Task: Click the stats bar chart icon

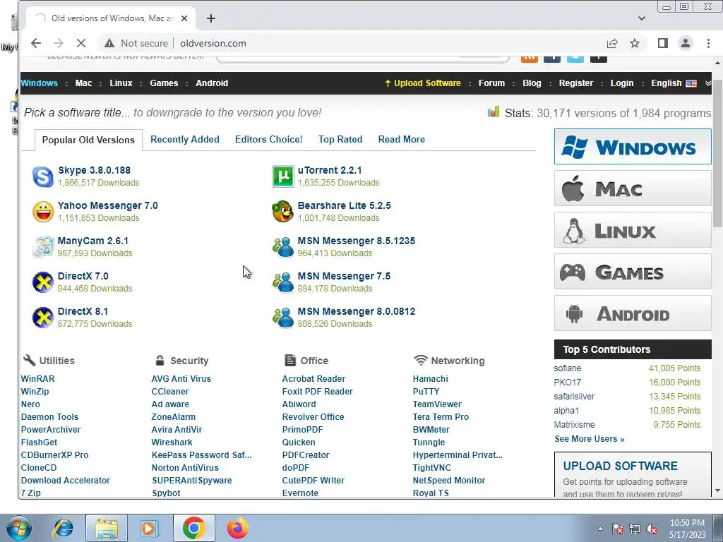Action: click(x=494, y=112)
